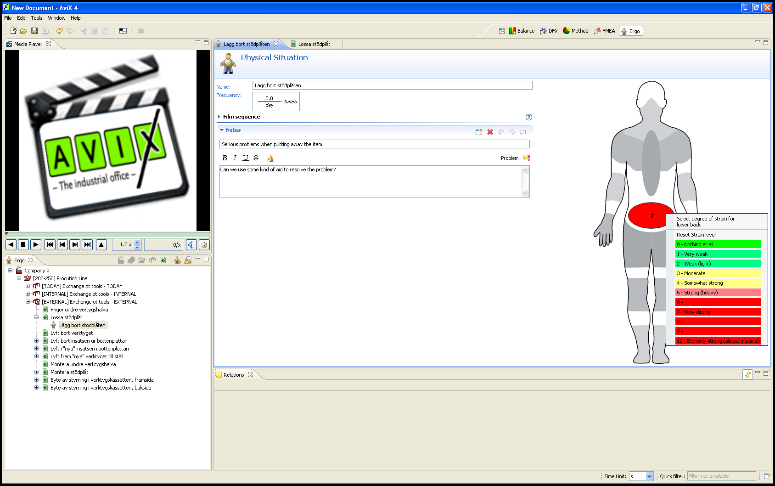Viewport: 775px width, 486px height.
Task: Toggle Bold formatting in notes
Action: (225, 158)
